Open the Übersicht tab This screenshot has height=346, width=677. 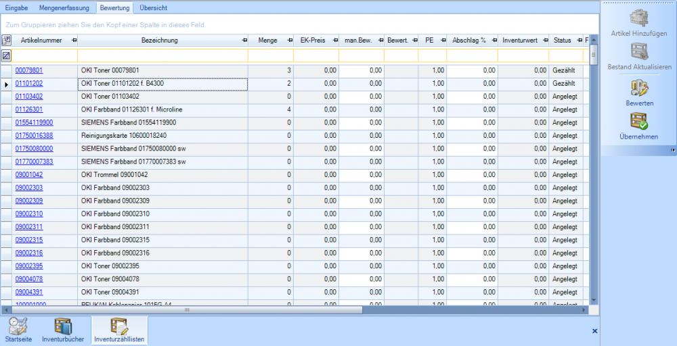coord(154,7)
